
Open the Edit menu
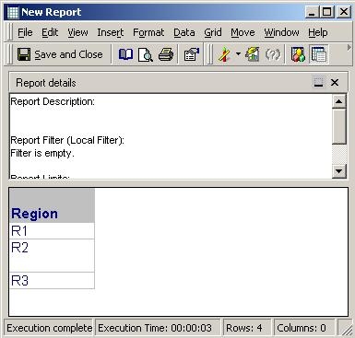point(50,32)
